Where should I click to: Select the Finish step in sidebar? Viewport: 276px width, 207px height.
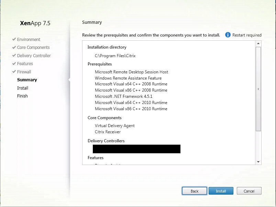22,96
